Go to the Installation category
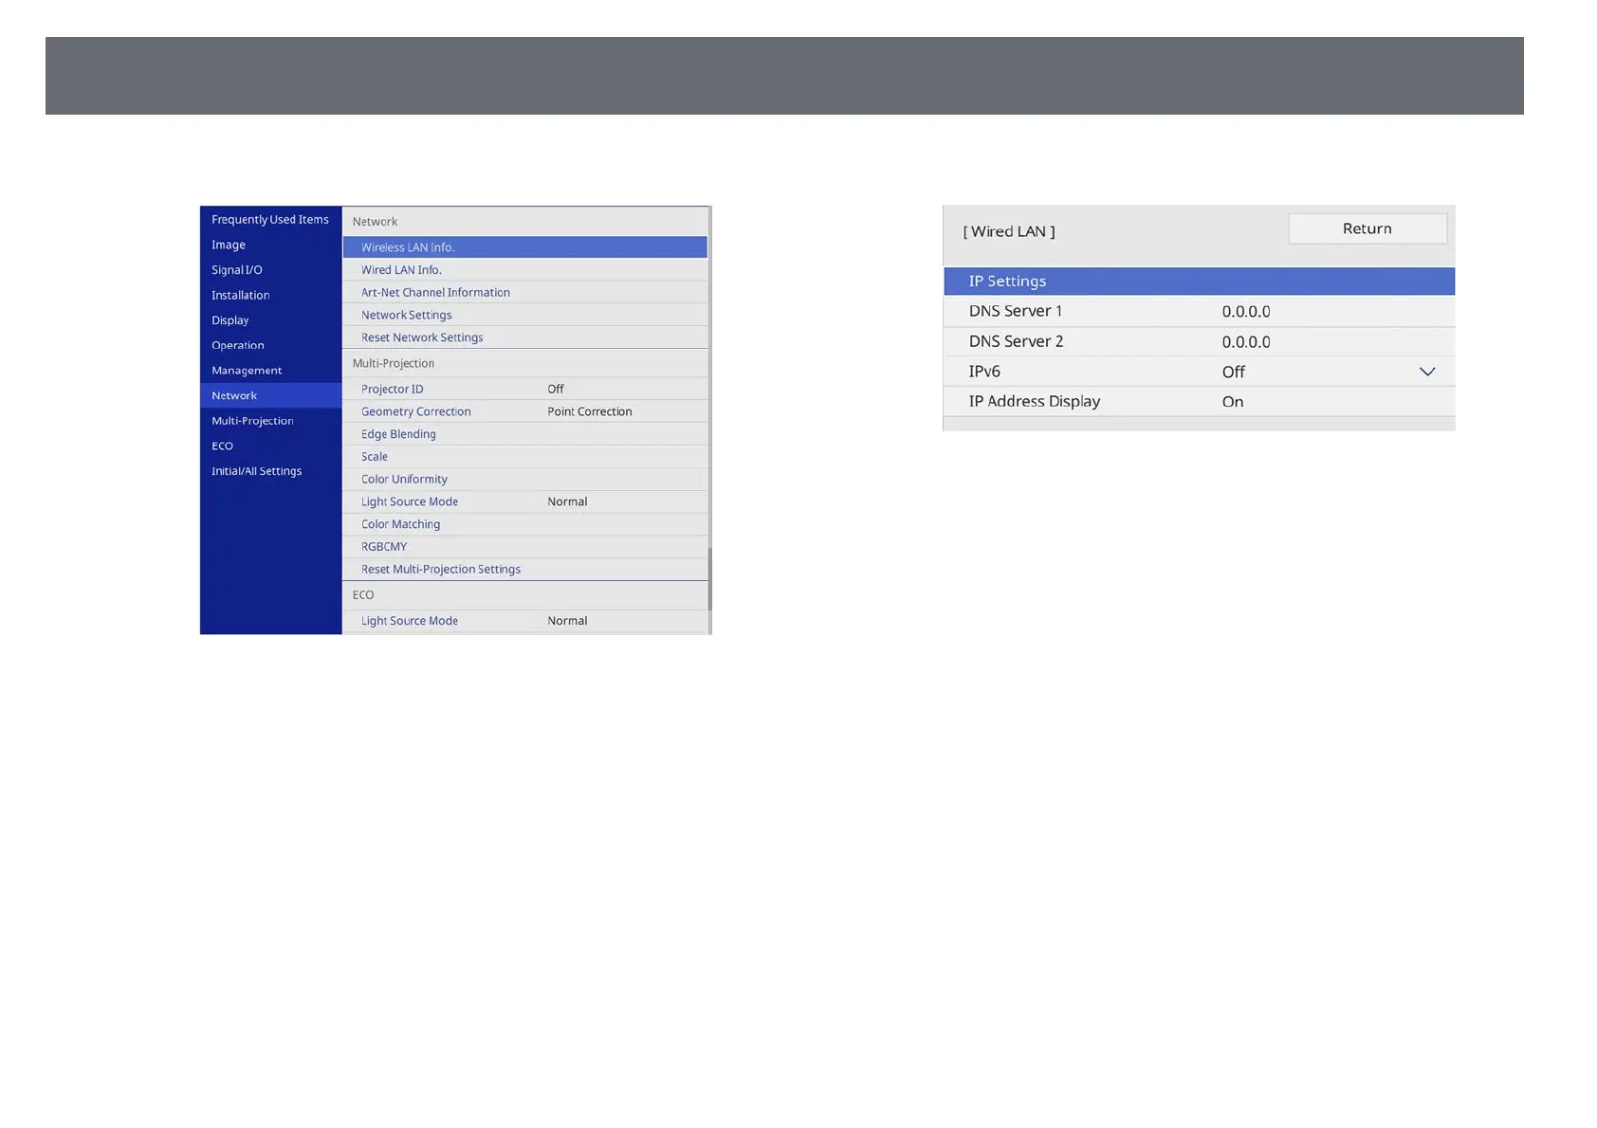The width and height of the screenshot is (1597, 1128). 270,295
